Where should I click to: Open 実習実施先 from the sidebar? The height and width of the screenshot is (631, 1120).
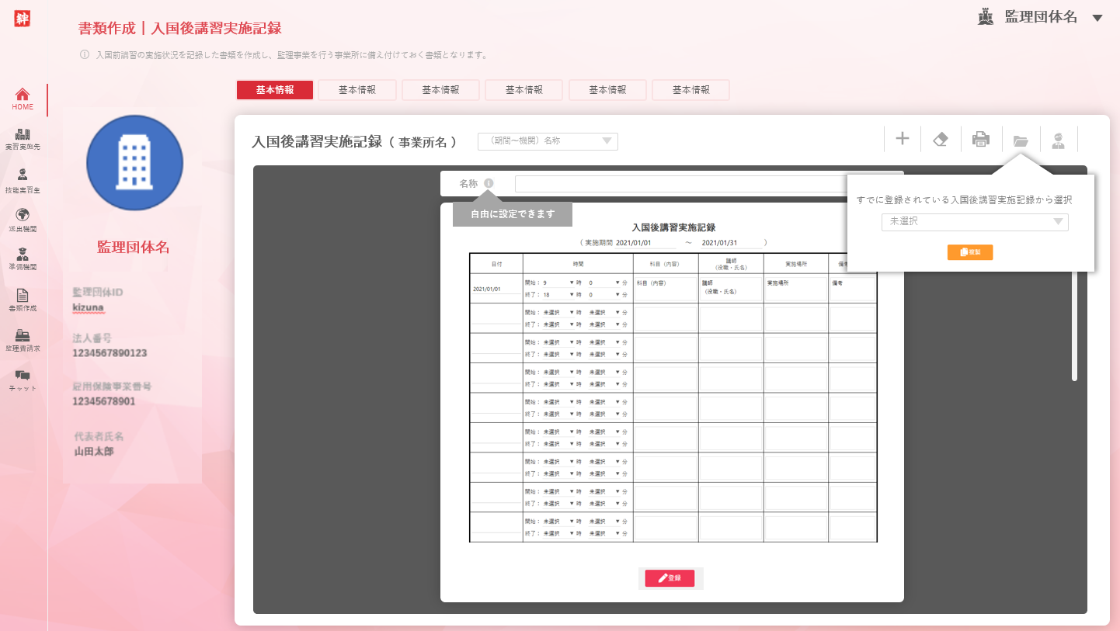[23, 139]
